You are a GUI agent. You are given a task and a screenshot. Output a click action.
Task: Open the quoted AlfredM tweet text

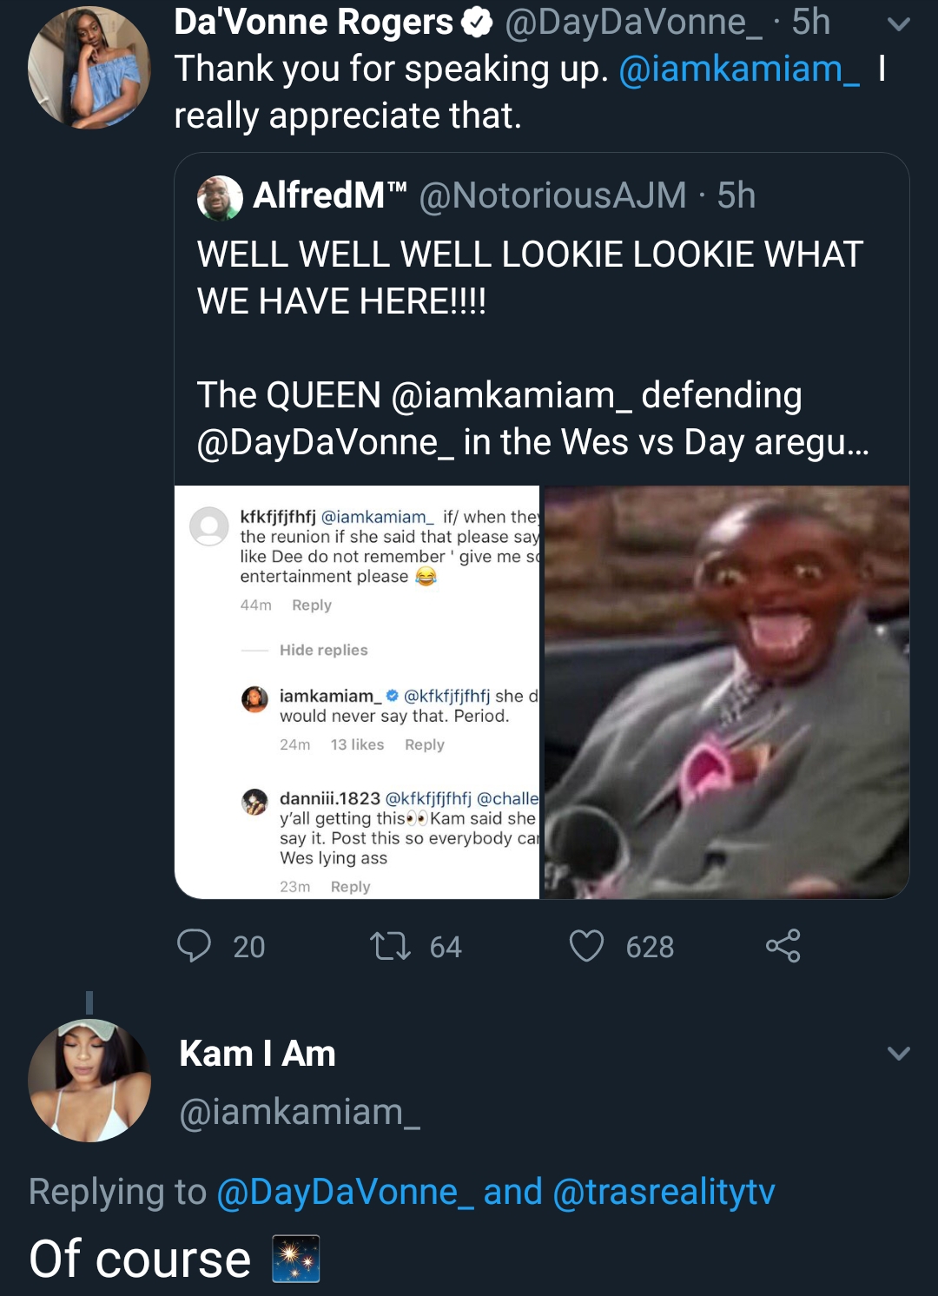click(x=532, y=348)
